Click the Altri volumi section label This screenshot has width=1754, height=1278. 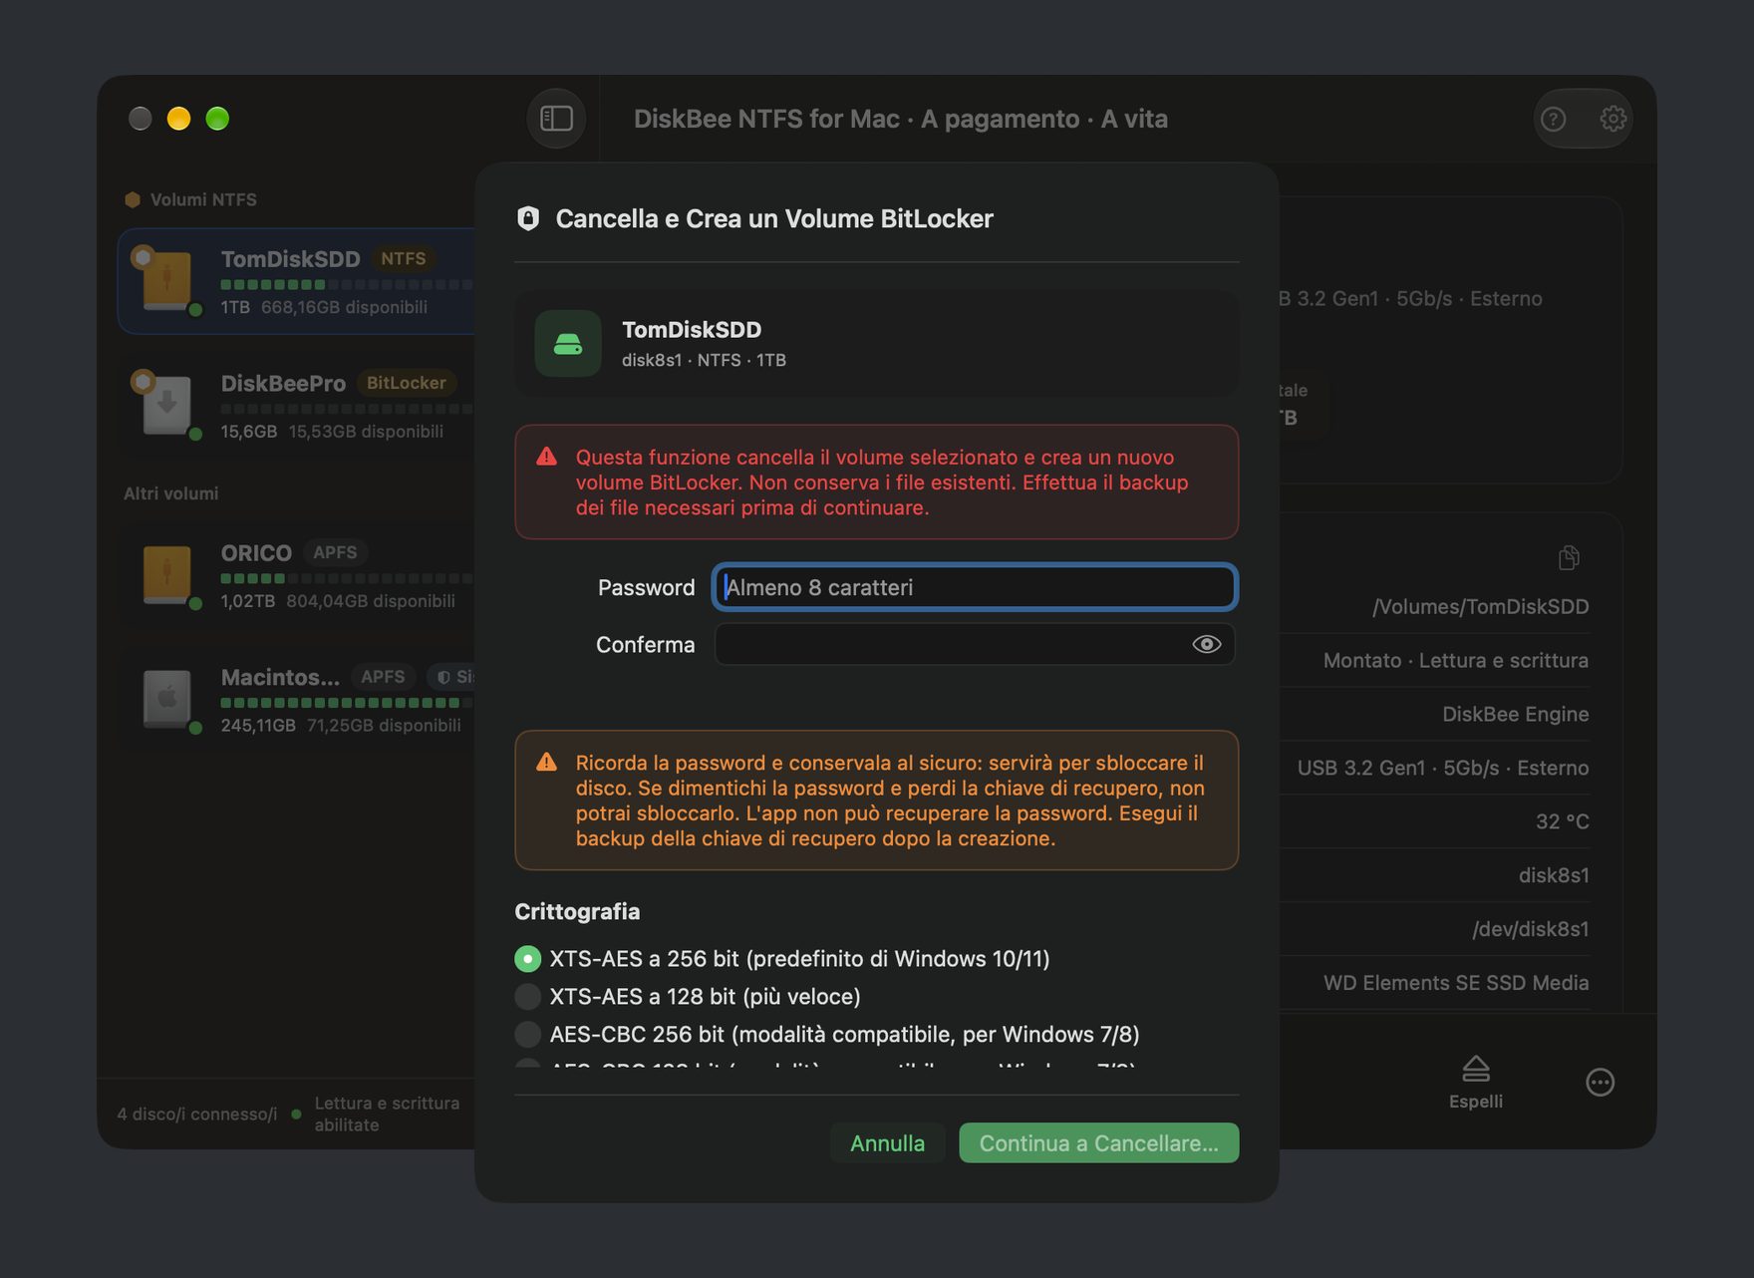[170, 493]
